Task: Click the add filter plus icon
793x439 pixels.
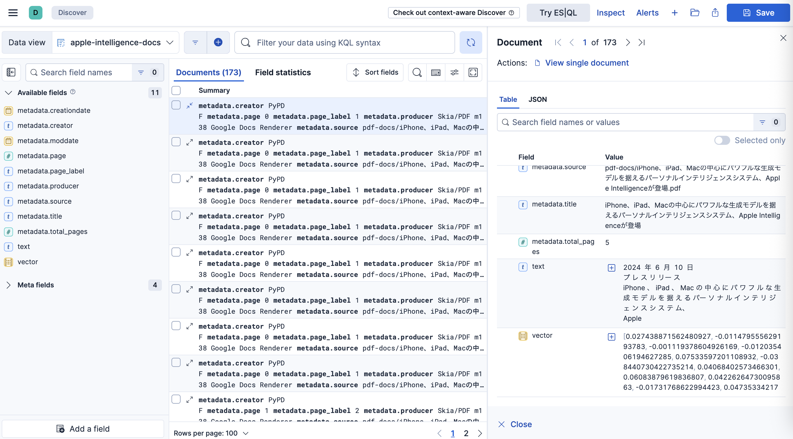Action: click(x=218, y=42)
